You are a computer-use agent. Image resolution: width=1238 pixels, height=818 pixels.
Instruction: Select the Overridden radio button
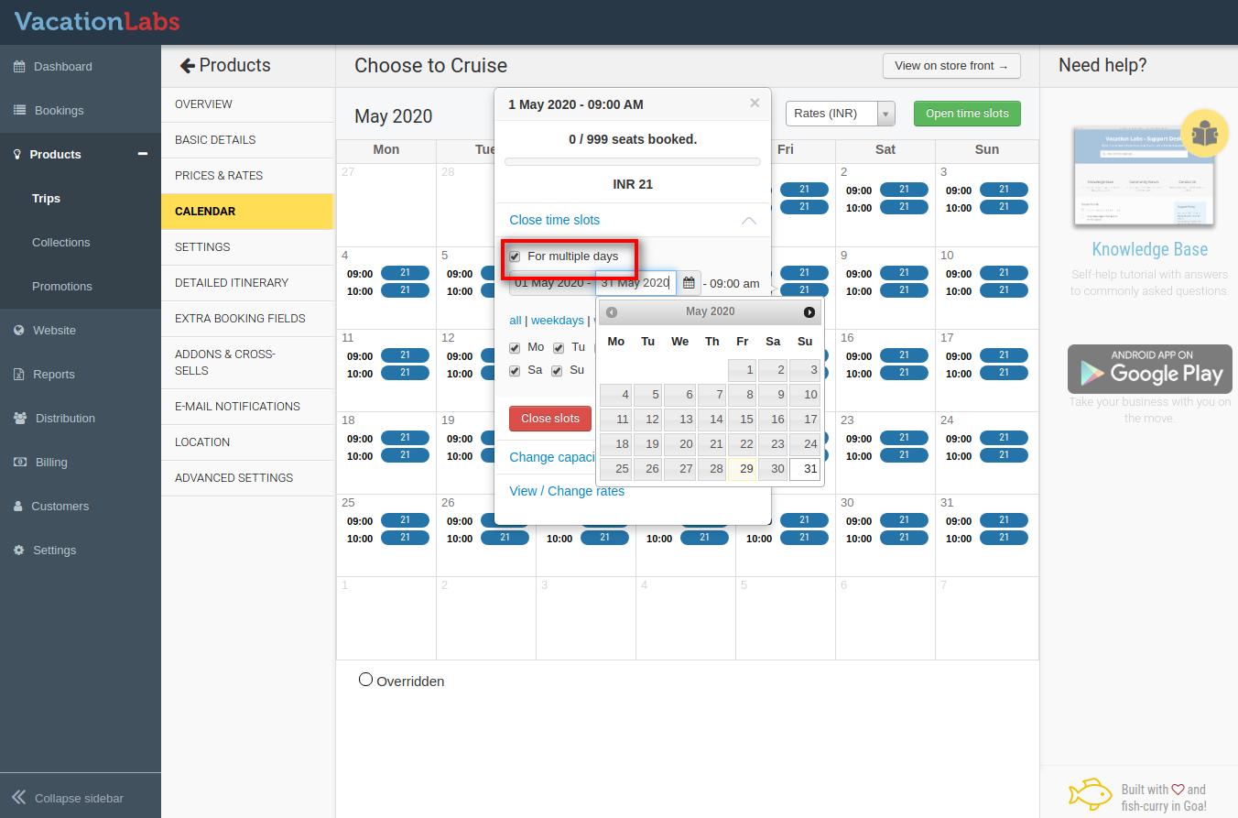[x=365, y=680]
